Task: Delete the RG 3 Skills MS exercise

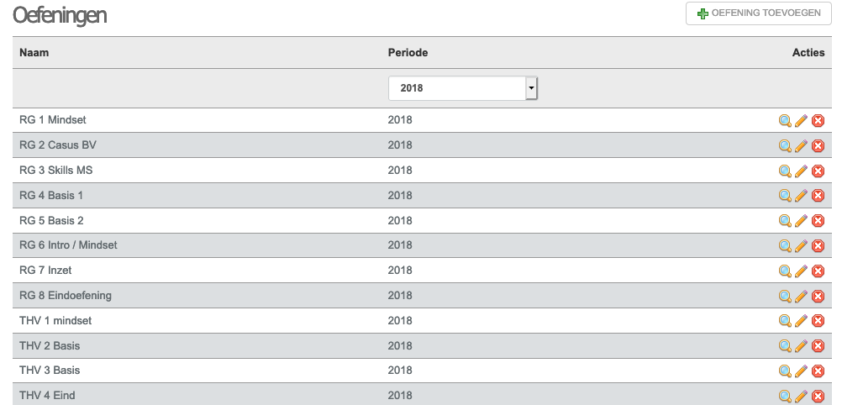Action: tap(818, 171)
